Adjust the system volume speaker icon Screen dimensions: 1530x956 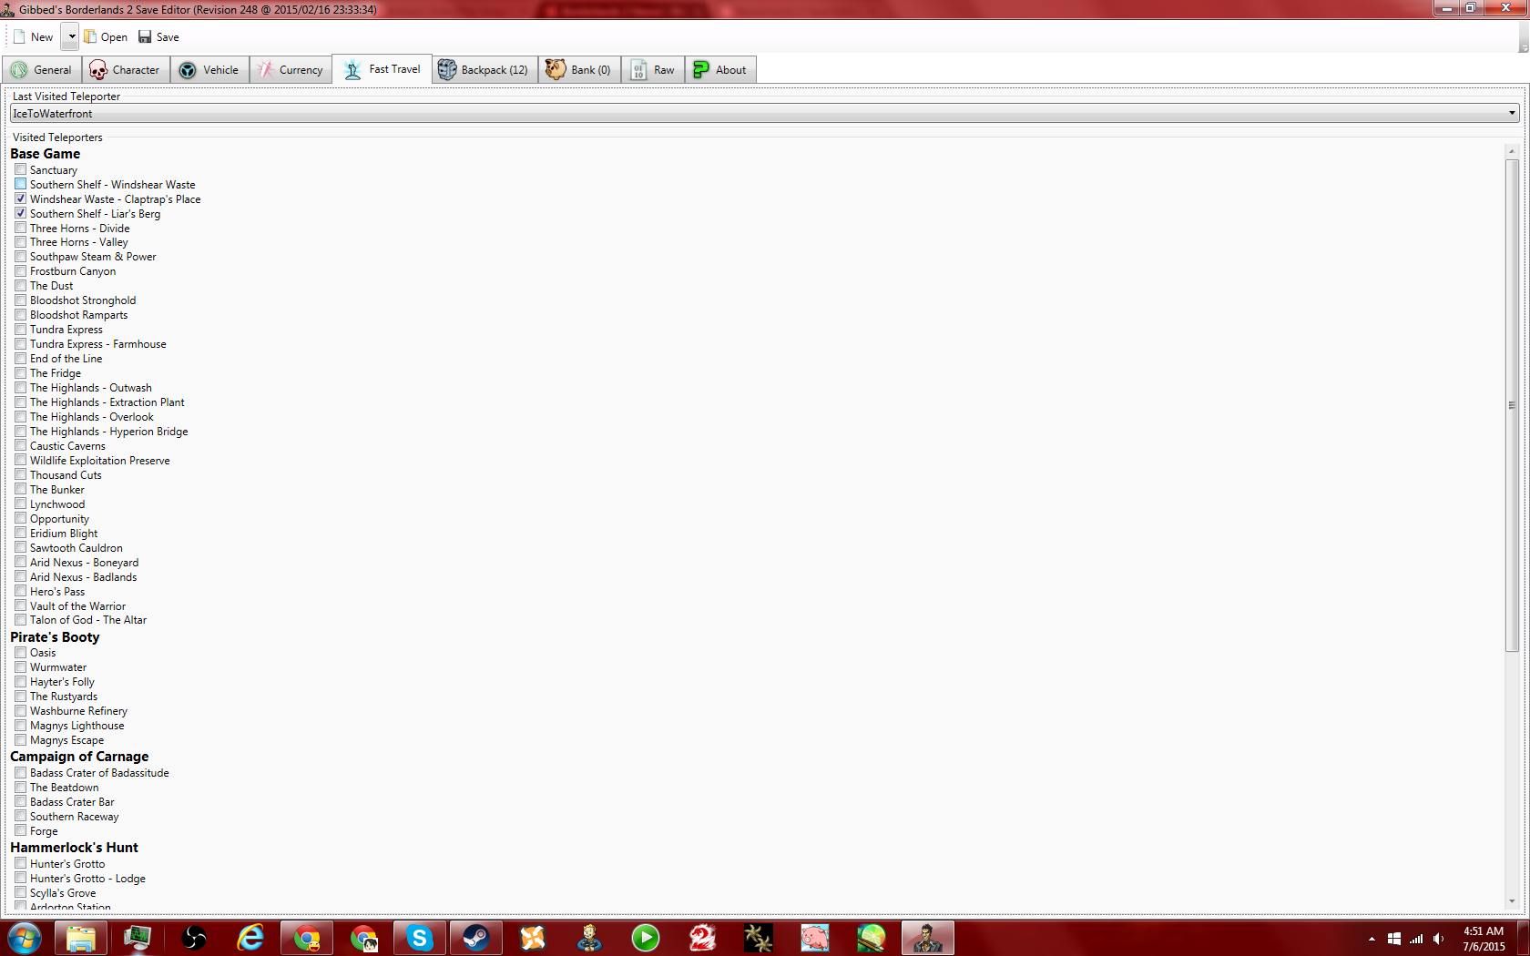tap(1438, 939)
